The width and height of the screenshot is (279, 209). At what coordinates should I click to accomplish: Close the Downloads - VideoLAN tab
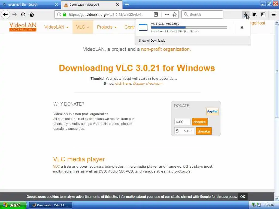118,5
